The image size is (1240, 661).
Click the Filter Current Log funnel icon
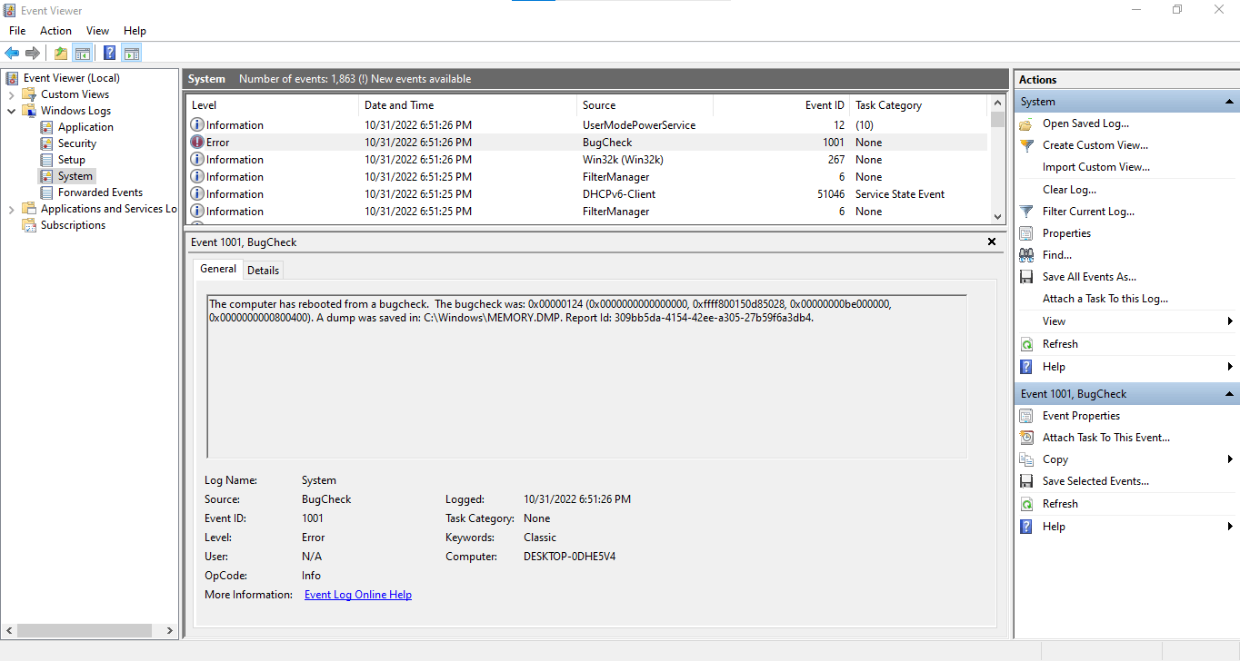pos(1026,212)
